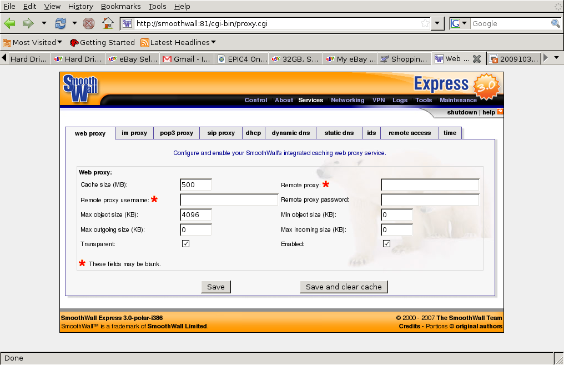The height and width of the screenshot is (365, 564).
Task: Click the browser Back arrow icon
Action: pyautogui.click(x=9, y=23)
